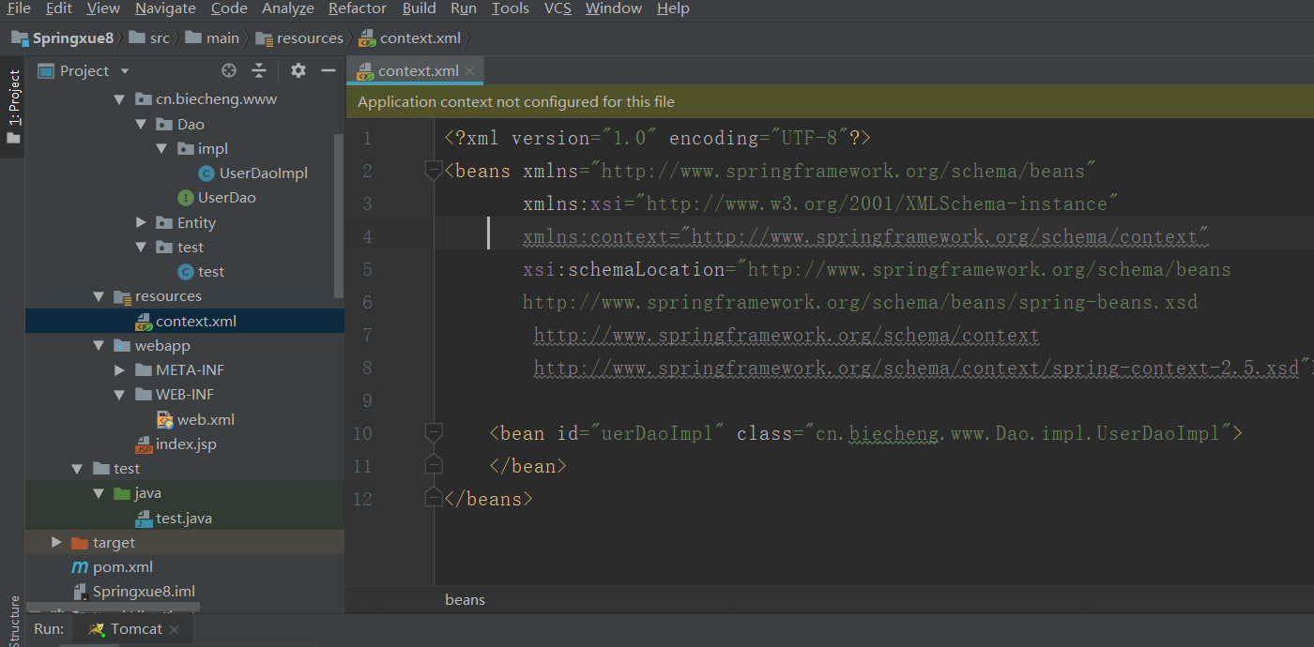Close the context.xml editor tab
This screenshot has height=647, width=1314.
click(470, 70)
